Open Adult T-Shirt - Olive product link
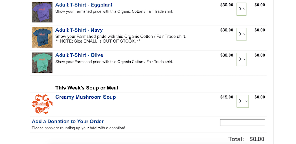The height and width of the screenshot is (144, 296). [x=79, y=55]
